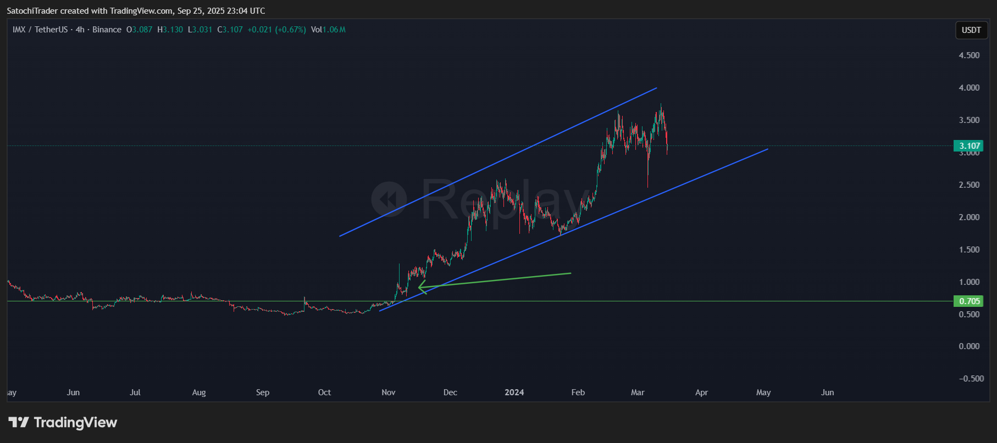The image size is (997, 443).
Task: Click the 1.000 price axis label
Action: pyautogui.click(x=969, y=282)
